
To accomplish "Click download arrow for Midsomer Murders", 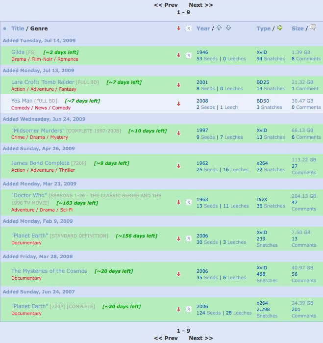I will pyautogui.click(x=178, y=133).
